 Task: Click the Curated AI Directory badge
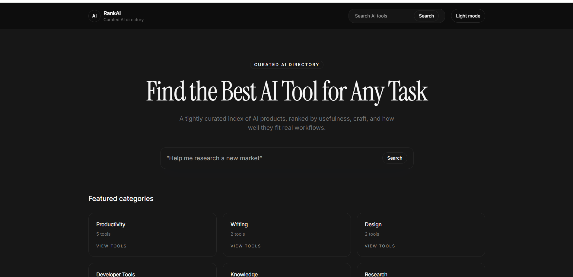[286, 65]
